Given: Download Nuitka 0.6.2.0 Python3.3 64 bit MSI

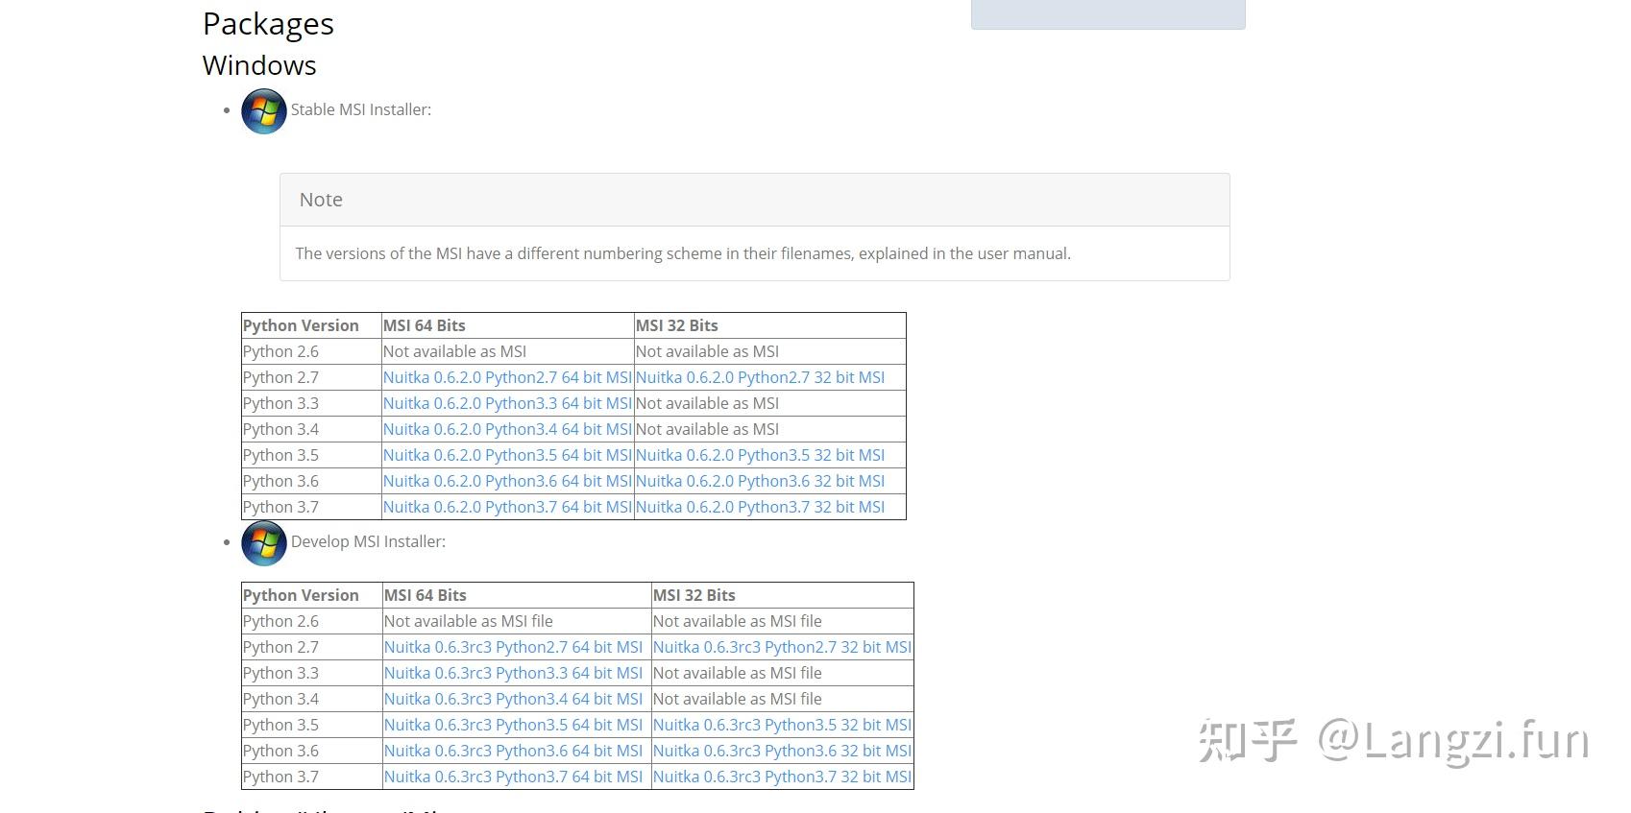Looking at the screenshot, I should point(507,403).
